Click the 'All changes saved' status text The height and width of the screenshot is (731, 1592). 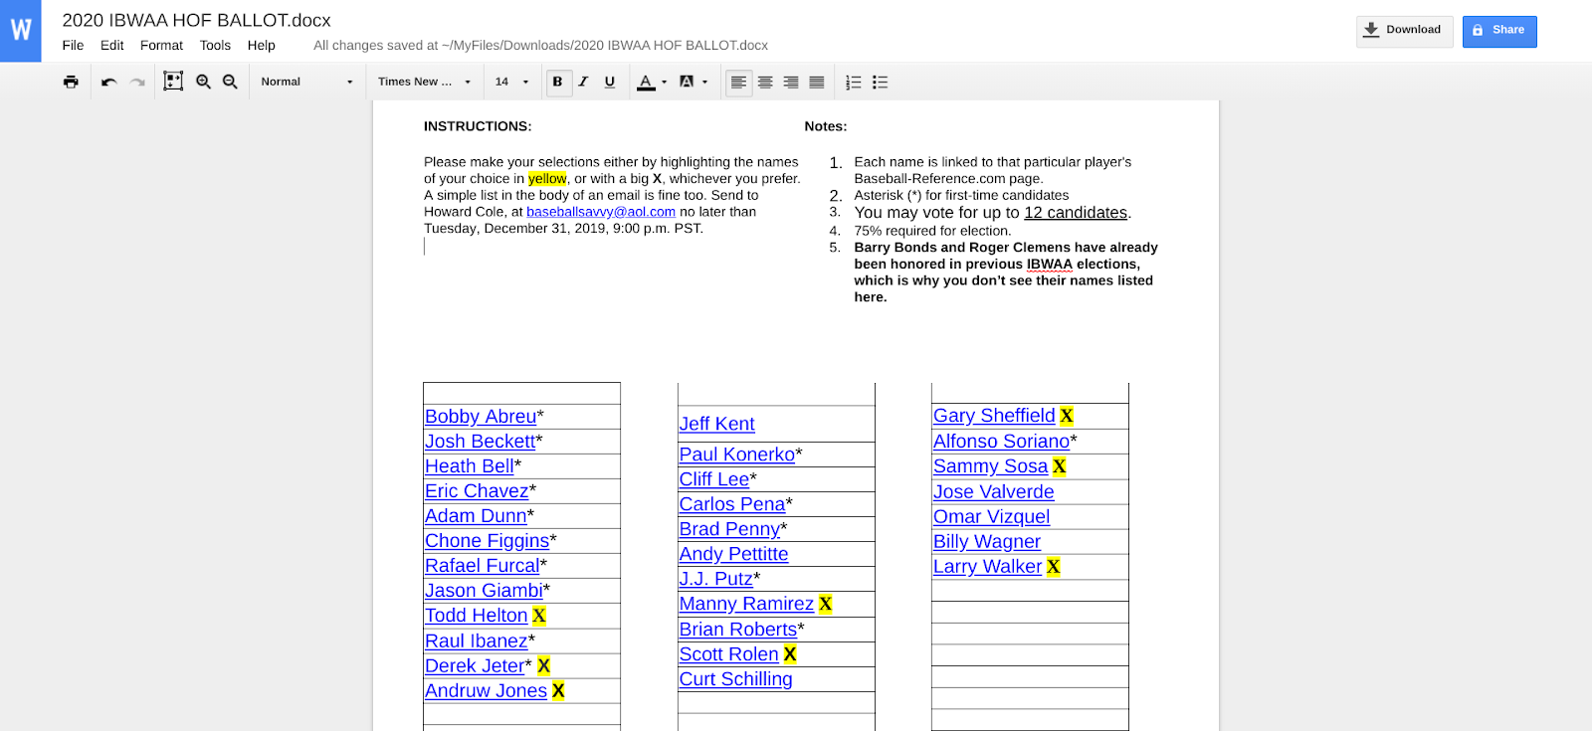(540, 46)
